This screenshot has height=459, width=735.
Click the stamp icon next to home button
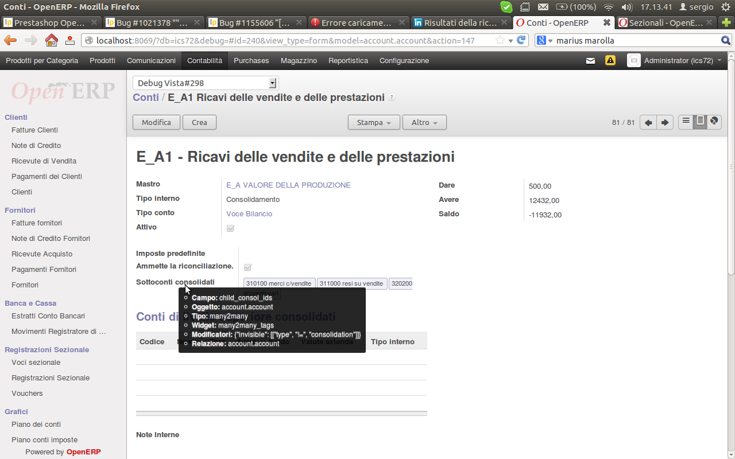70,41
